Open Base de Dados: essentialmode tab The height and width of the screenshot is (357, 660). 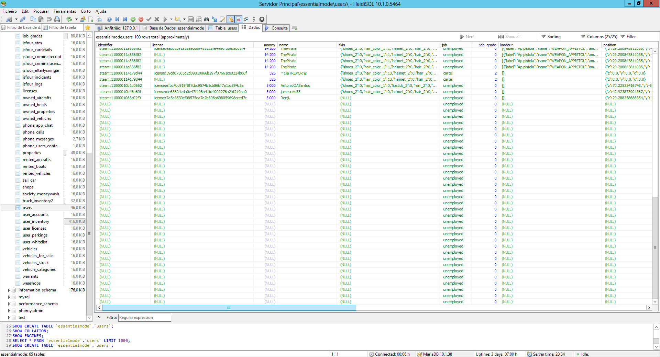point(173,28)
